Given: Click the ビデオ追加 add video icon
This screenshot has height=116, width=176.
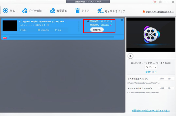Looking at the screenshot, I should coord(25,11).
